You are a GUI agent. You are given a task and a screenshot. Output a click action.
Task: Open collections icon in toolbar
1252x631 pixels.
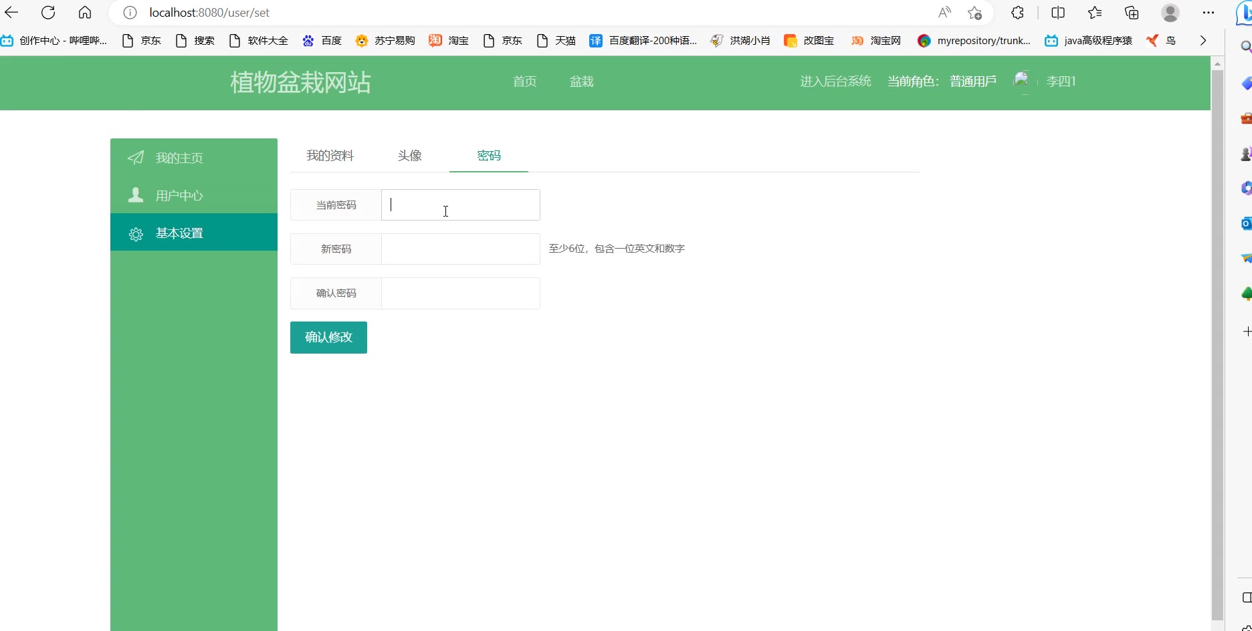(1132, 13)
